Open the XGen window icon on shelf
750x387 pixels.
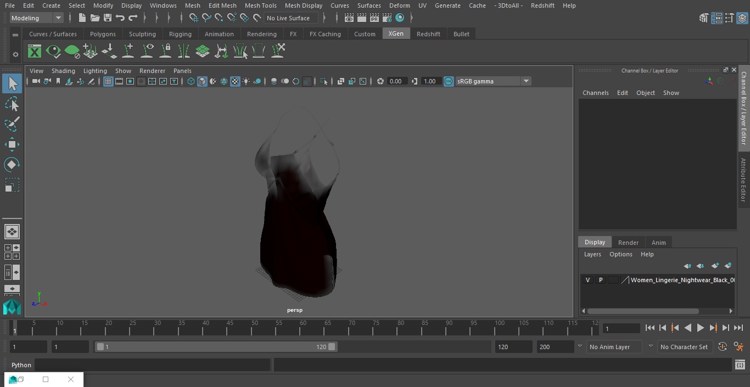35,52
